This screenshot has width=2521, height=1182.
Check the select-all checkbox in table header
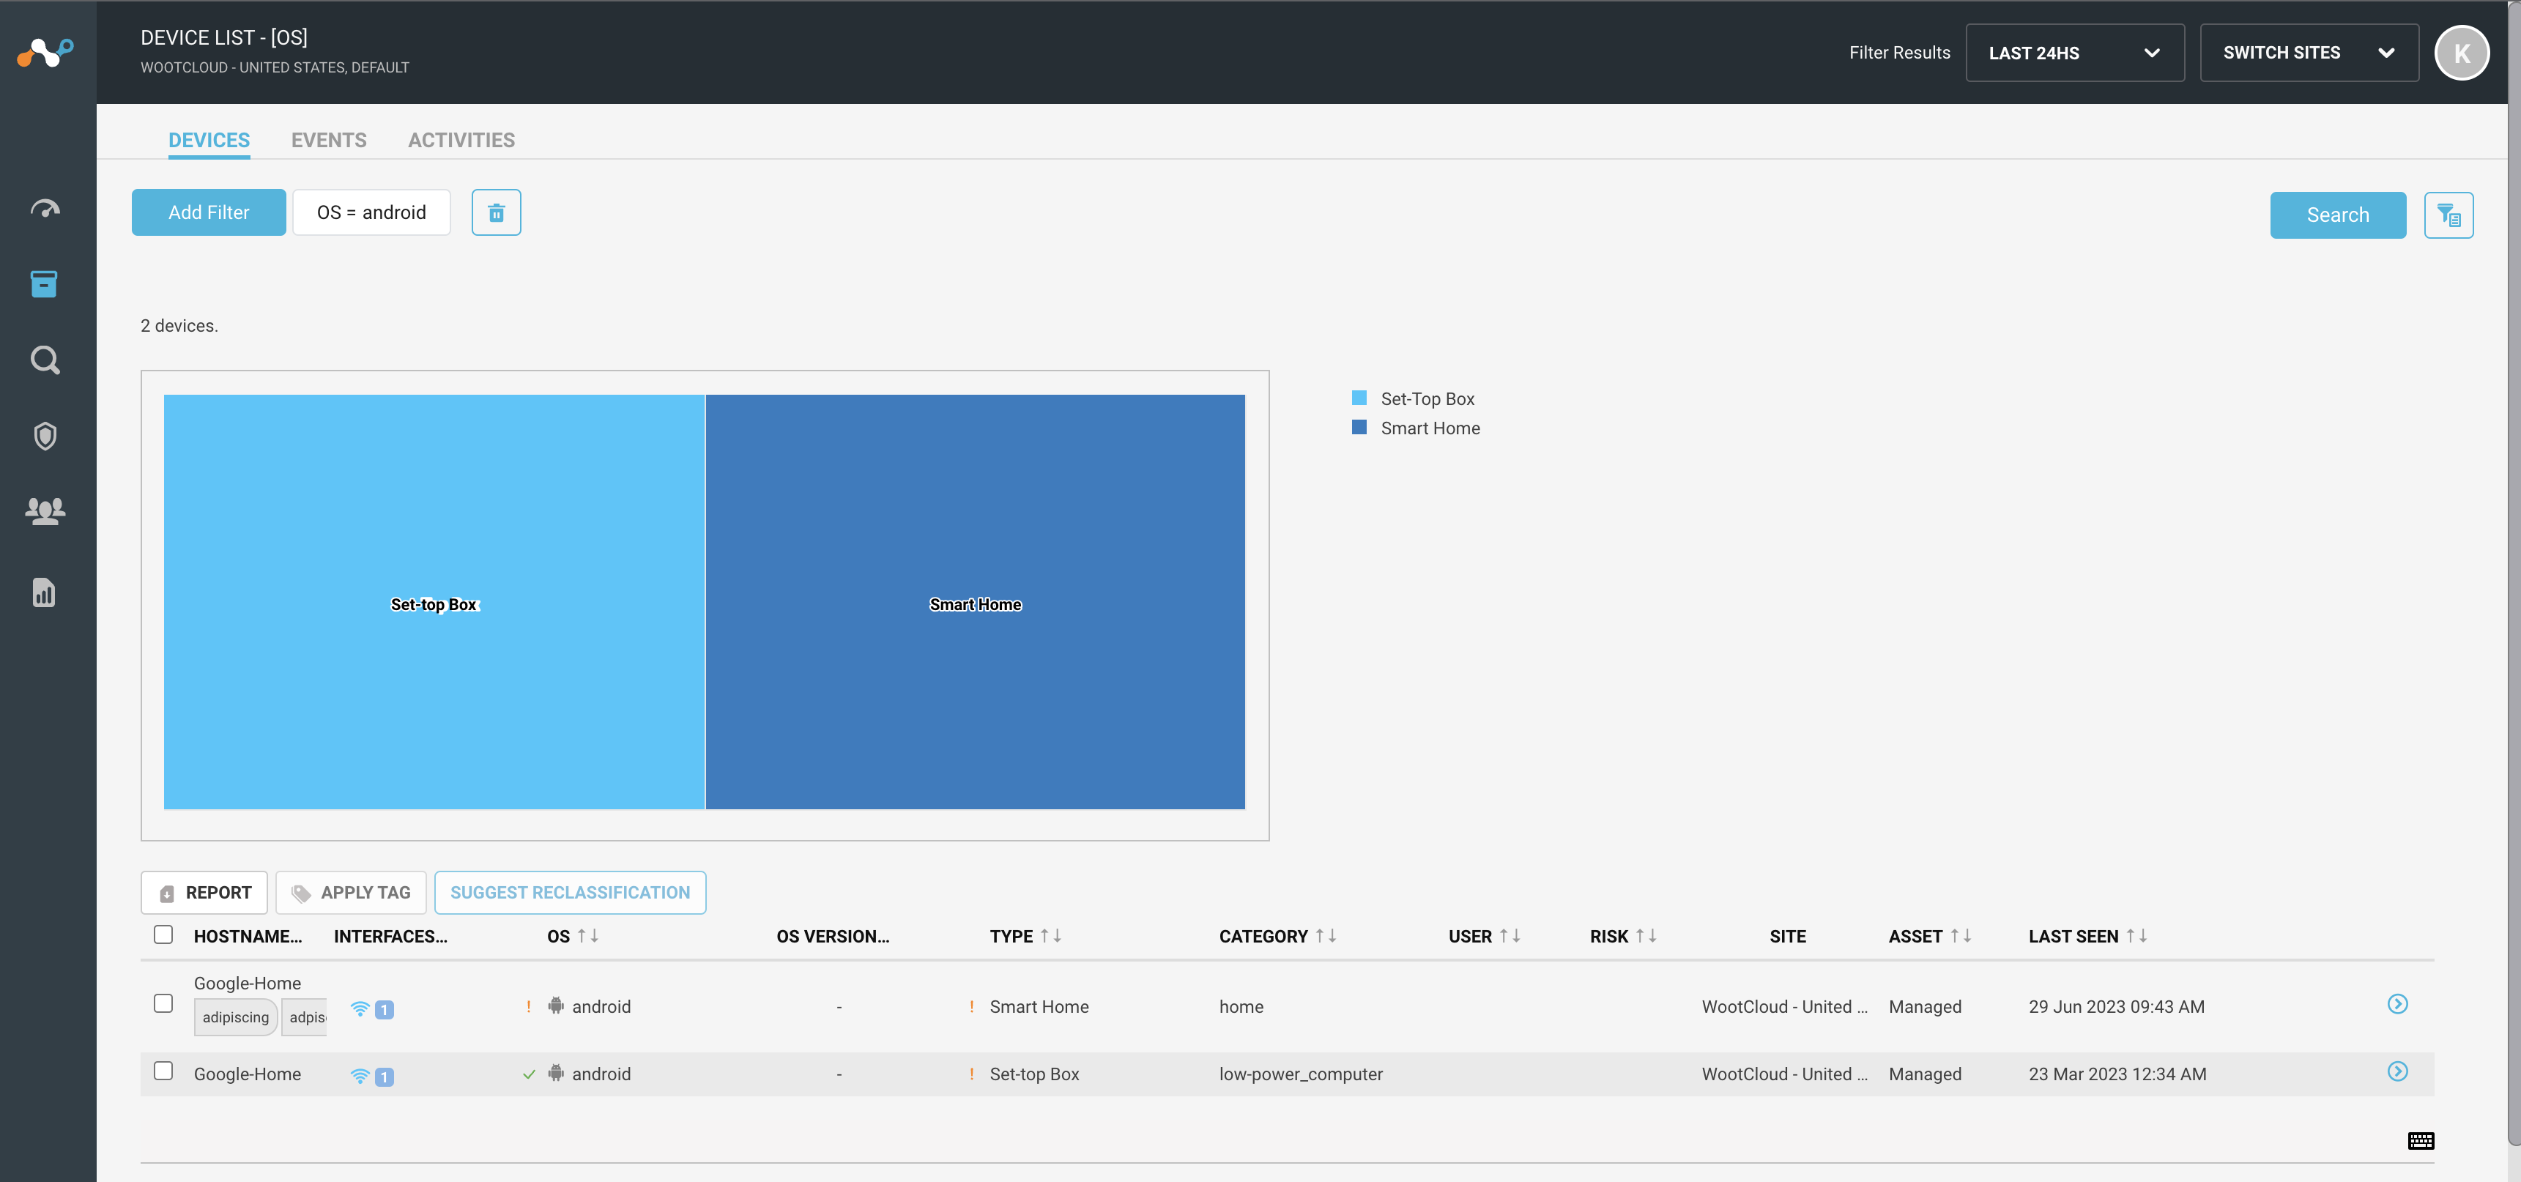point(163,935)
